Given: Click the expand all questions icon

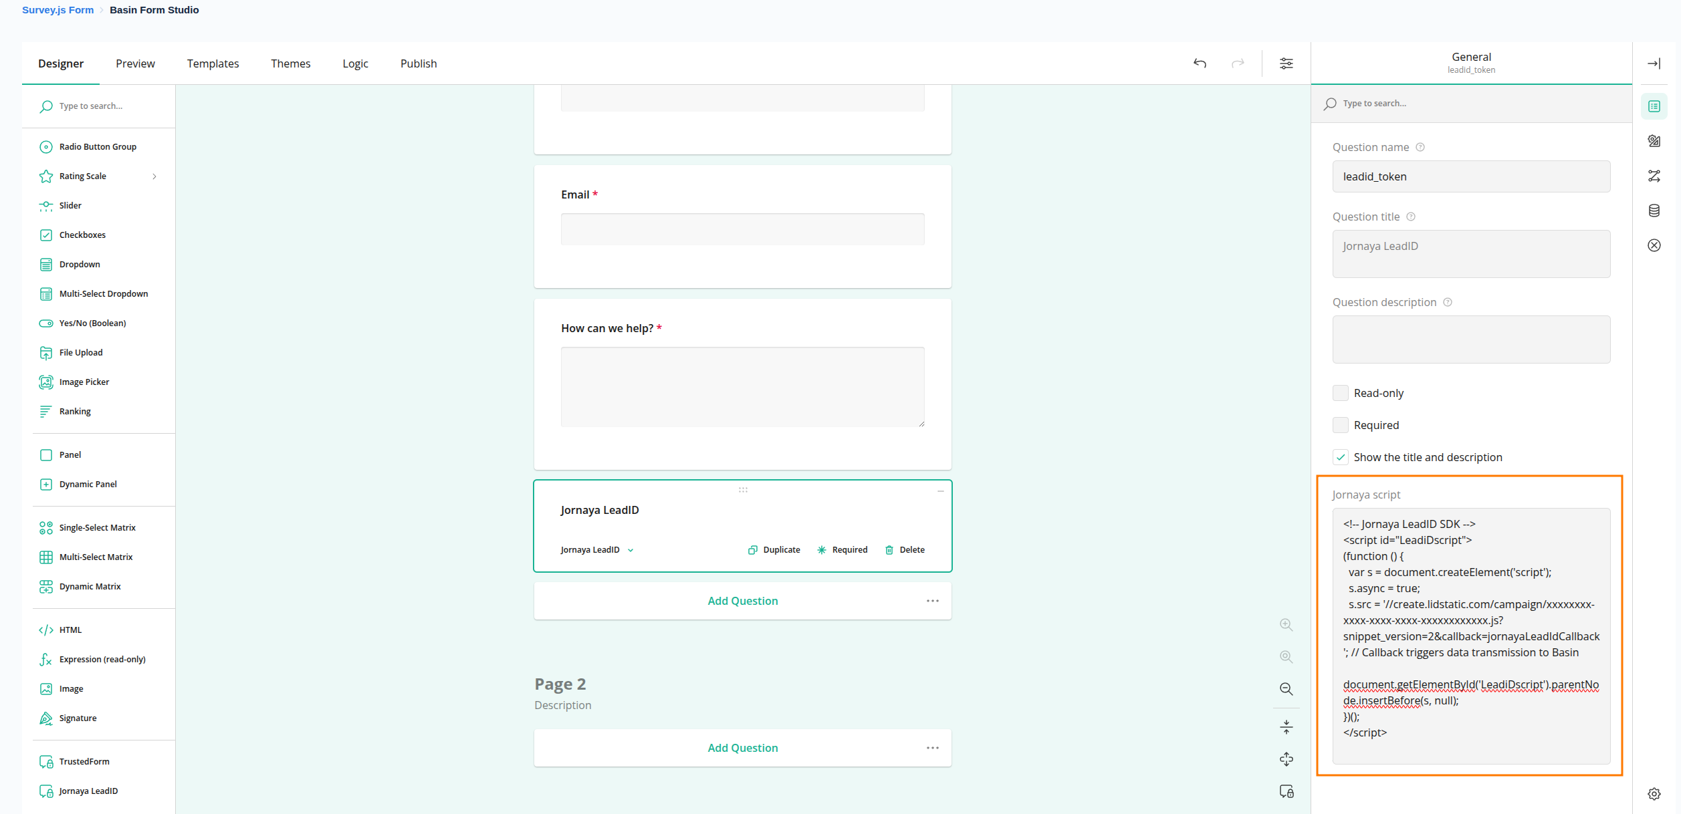Looking at the screenshot, I should 1286,759.
